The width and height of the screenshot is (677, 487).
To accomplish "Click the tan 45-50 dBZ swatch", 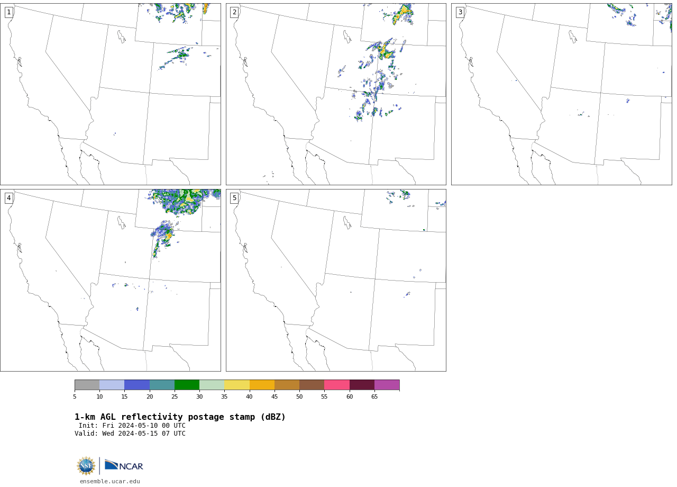I will 287,385.
